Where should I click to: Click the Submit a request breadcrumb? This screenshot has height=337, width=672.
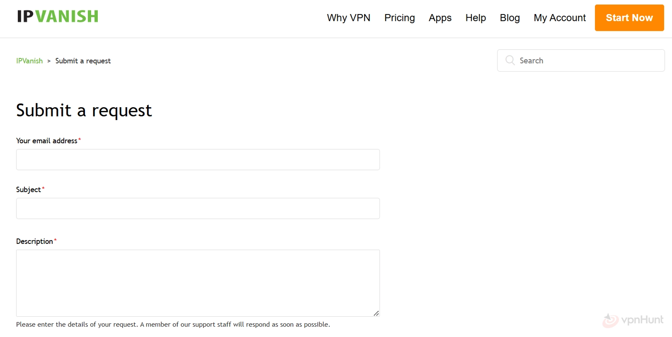point(83,61)
